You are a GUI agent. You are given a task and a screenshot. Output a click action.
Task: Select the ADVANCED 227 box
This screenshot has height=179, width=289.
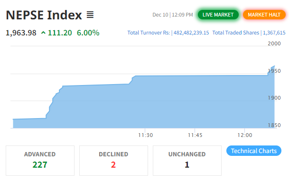point(40,161)
